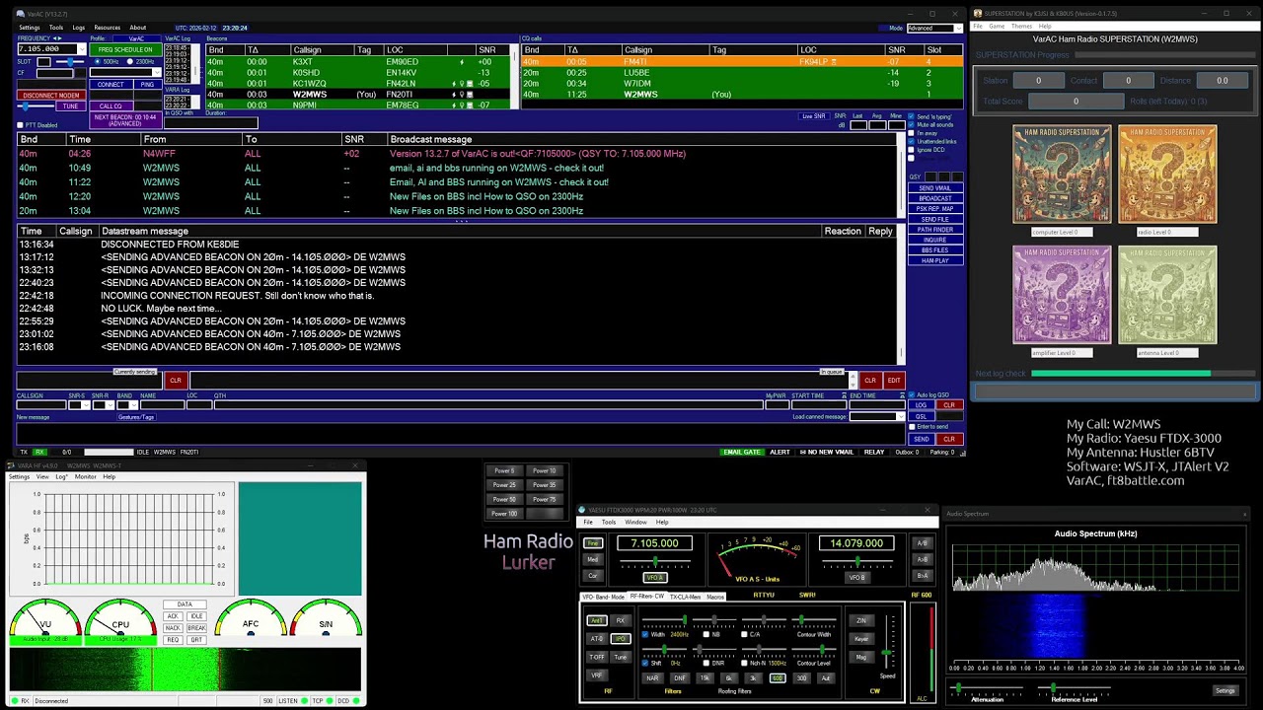The width and height of the screenshot is (1263, 710).
Task: Select the 2300Hz bandwidth radio button
Action: (129, 61)
